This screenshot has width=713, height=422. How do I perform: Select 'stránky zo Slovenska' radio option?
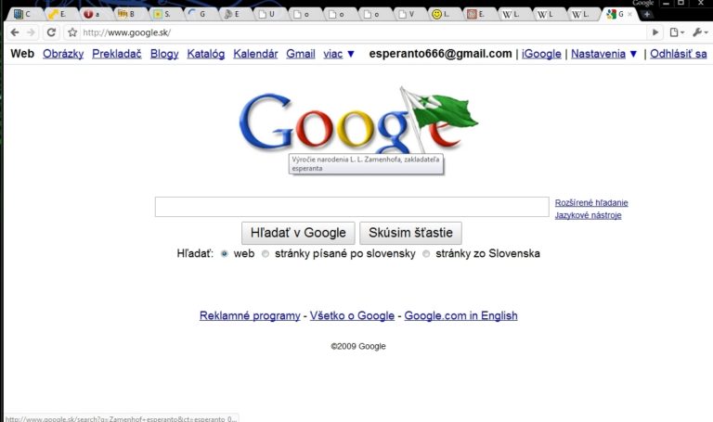[426, 254]
